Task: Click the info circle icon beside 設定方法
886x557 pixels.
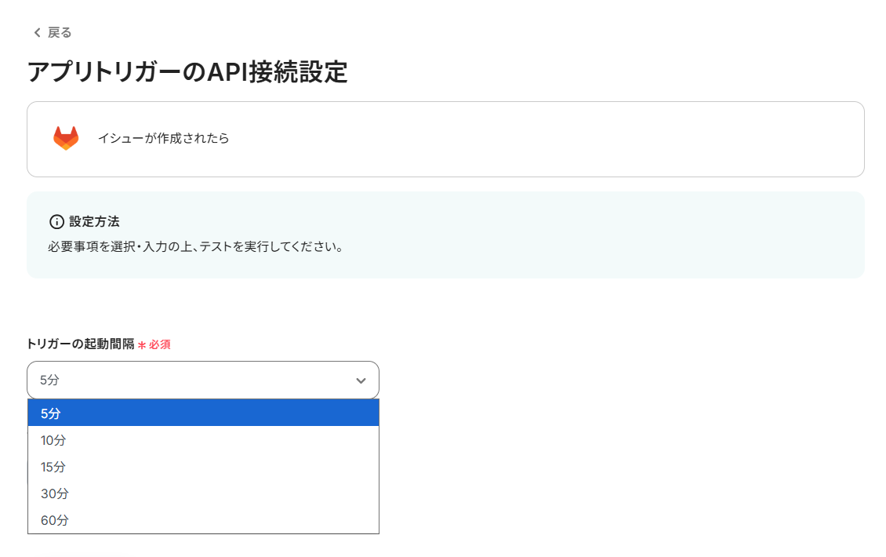Action: click(56, 222)
